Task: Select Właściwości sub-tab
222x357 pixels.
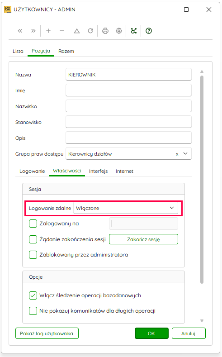Action: click(67, 171)
